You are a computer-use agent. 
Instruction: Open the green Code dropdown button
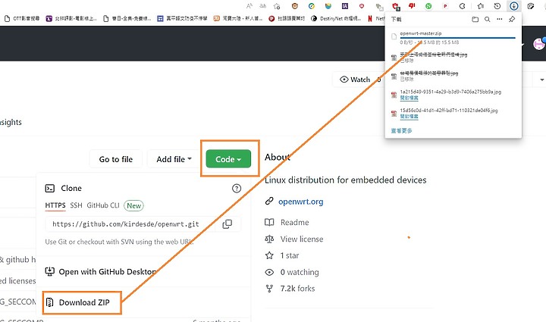click(x=228, y=159)
